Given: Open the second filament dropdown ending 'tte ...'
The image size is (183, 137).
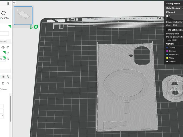Looking at the screenshot, I should pyautogui.click(x=3, y=59).
